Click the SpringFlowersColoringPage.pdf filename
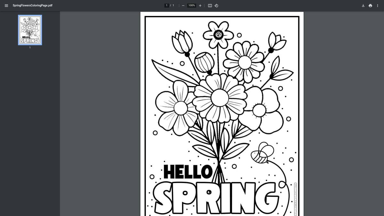Screen dimensions: 384x216 click(x=32, y=5)
